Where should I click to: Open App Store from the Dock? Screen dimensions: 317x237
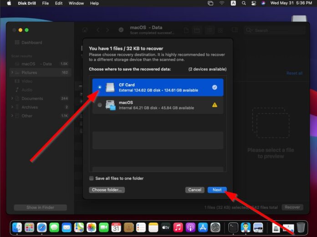pos(203,227)
